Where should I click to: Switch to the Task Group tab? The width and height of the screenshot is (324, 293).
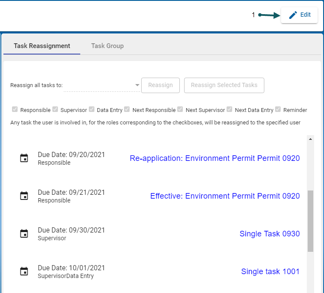107,46
